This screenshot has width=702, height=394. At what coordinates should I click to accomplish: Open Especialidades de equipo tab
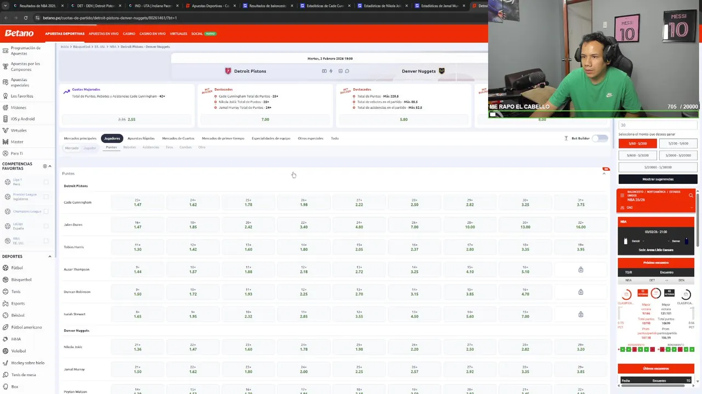pos(271,138)
